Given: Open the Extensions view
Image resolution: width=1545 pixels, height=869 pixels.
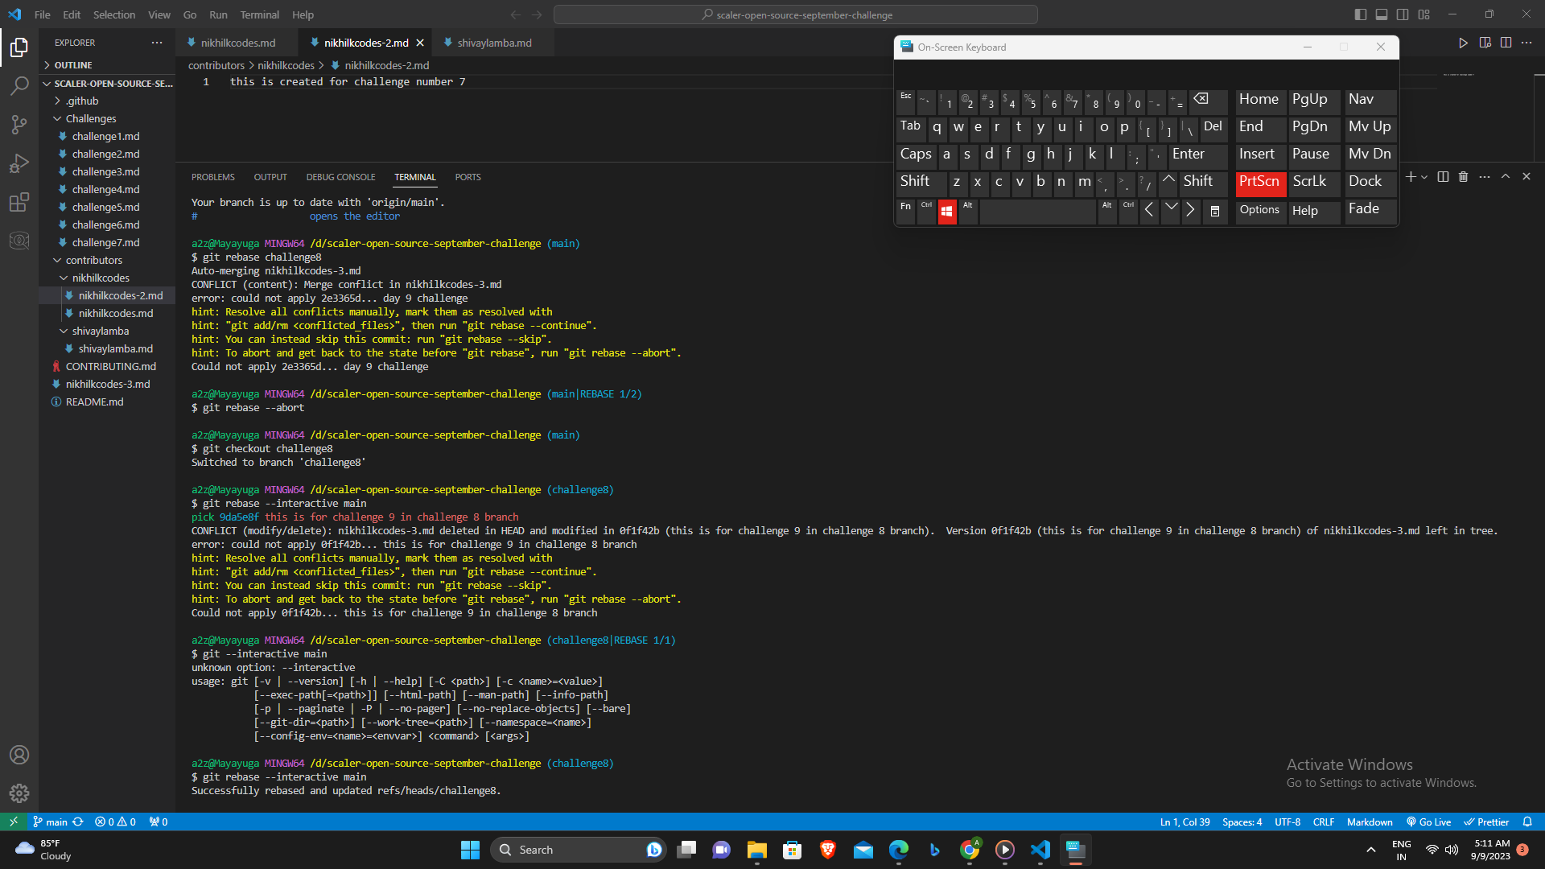Looking at the screenshot, I should (19, 202).
